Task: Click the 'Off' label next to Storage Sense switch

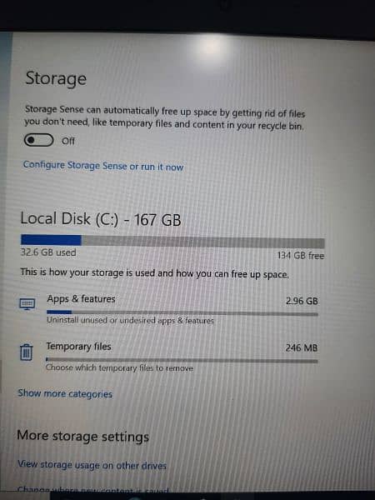Action: point(68,141)
